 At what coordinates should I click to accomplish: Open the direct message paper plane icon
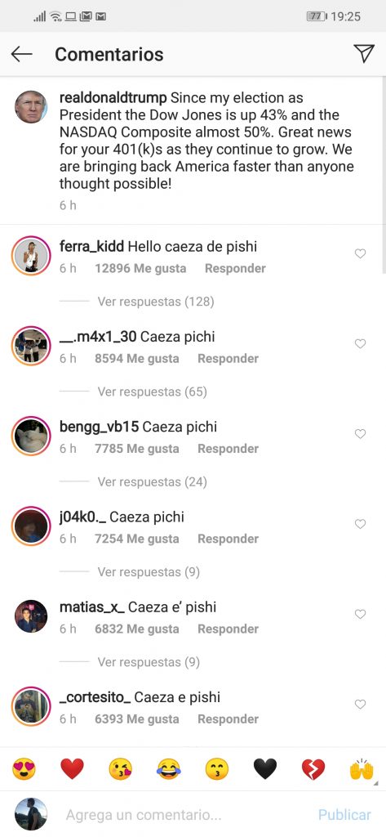pyautogui.click(x=364, y=53)
